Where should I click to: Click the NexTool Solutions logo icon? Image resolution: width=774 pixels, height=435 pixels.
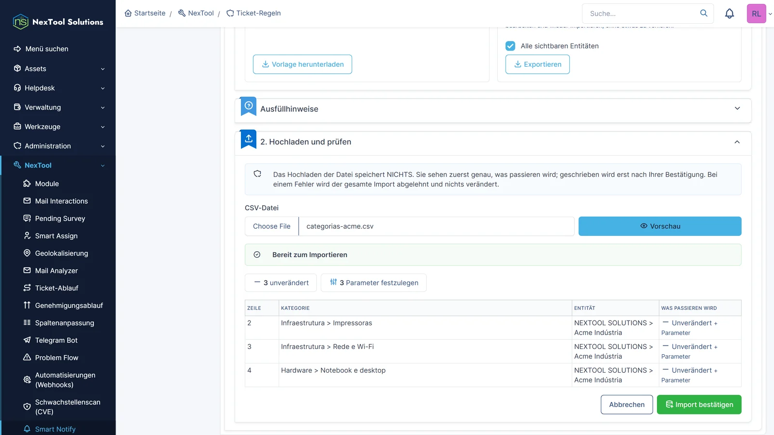[20, 22]
